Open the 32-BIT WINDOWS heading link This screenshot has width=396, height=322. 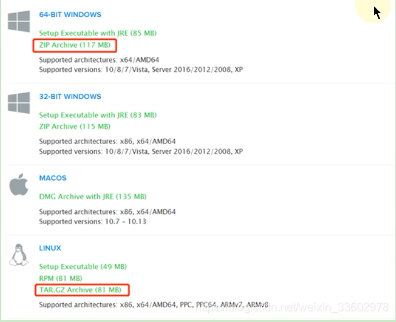click(70, 97)
